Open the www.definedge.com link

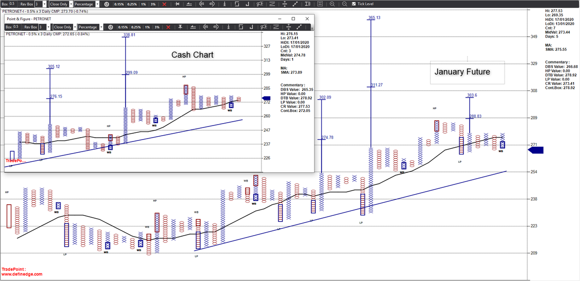[22, 274]
